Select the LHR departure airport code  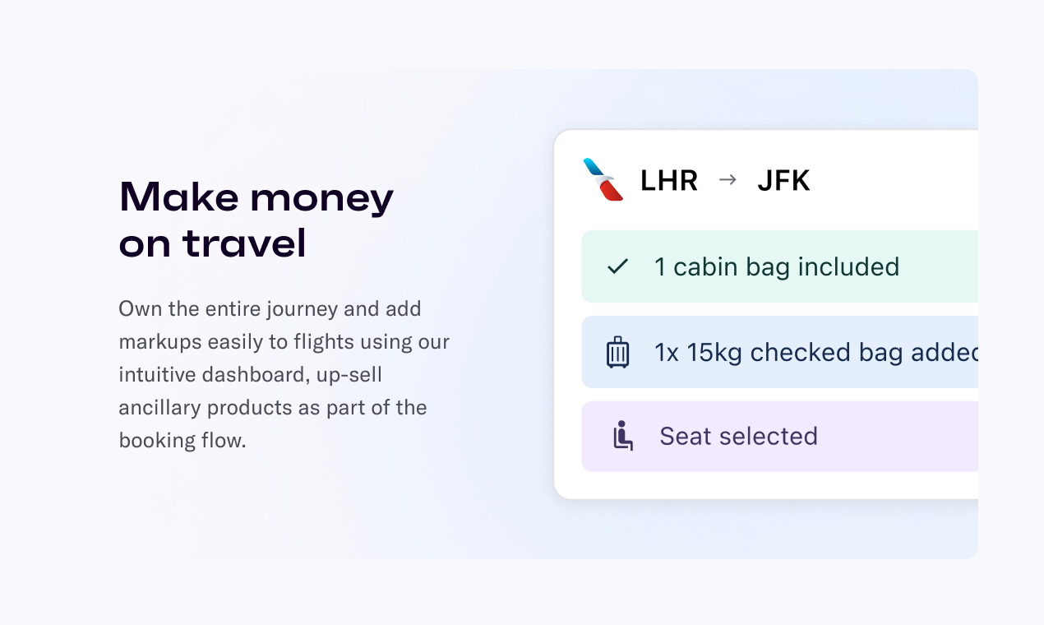pos(669,181)
